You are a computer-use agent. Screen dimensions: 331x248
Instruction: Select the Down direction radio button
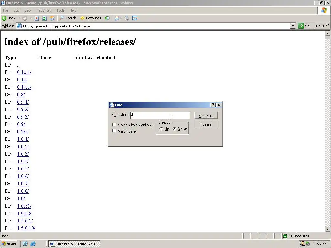point(175,129)
